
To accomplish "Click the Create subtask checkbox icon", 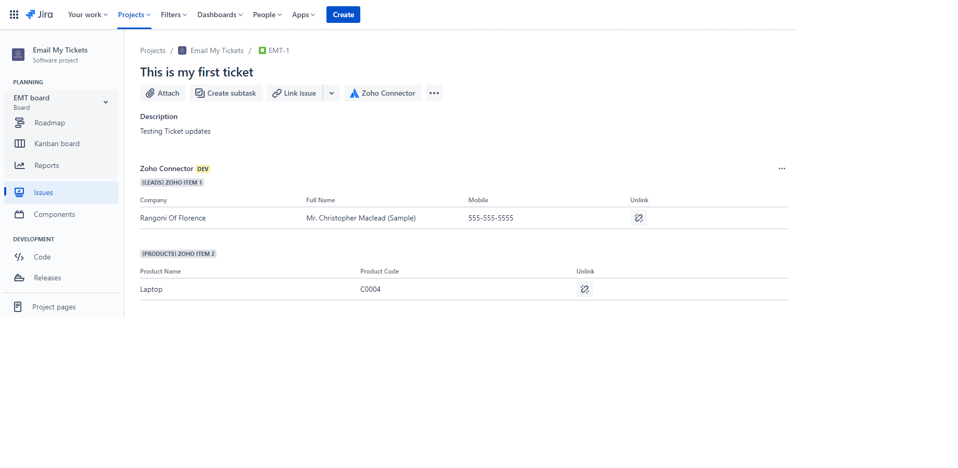I will 199,93.
